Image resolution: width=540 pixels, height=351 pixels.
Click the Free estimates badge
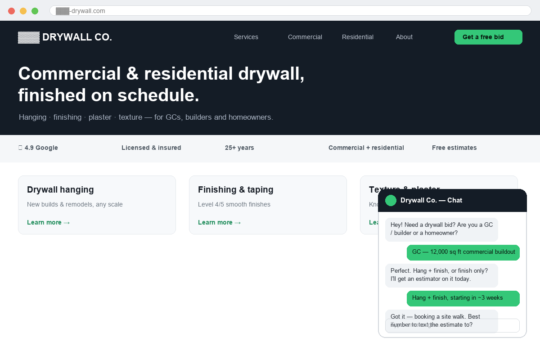coord(454,148)
